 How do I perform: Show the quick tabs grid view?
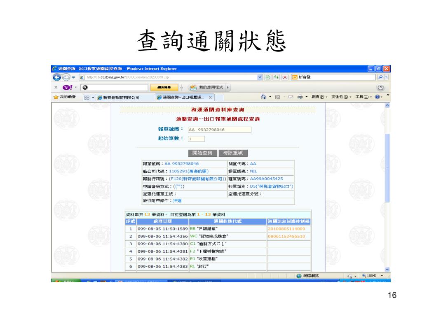coord(87,97)
